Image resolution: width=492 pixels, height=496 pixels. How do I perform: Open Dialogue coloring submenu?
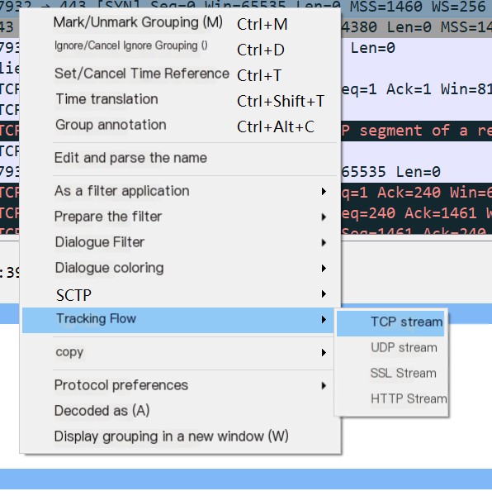click(x=179, y=268)
